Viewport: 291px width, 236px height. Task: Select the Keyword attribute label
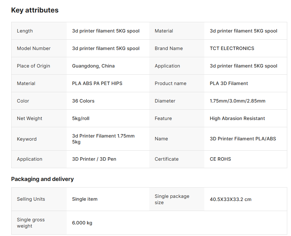[27, 139]
